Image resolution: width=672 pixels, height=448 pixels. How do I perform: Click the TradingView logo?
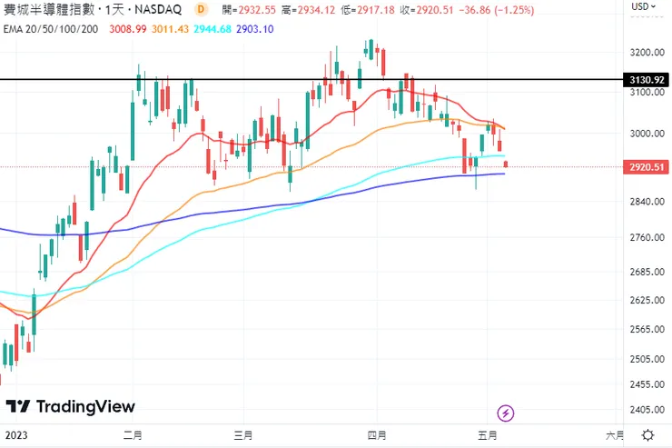coord(71,406)
